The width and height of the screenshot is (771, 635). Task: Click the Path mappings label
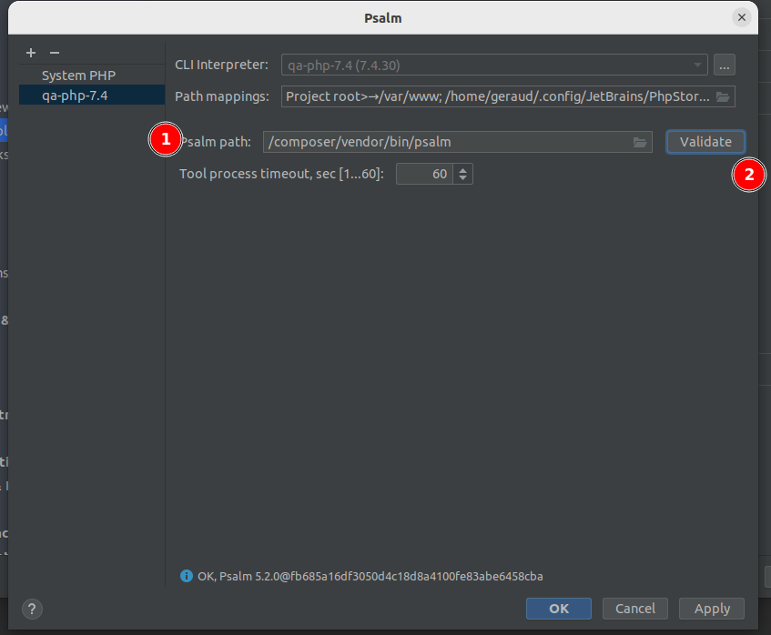(x=222, y=96)
